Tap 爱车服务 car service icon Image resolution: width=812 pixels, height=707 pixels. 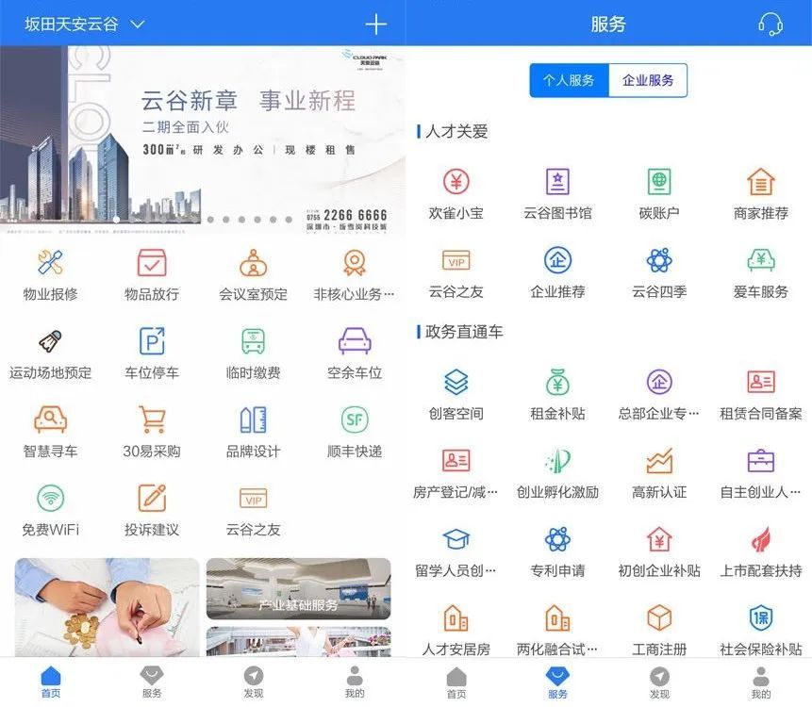pos(761,260)
